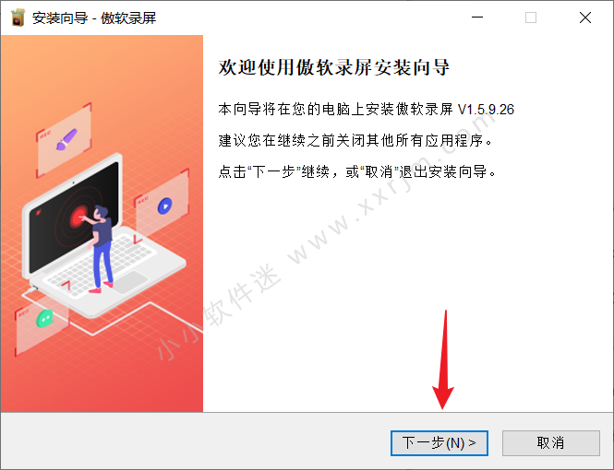Click the red arrow pointing to next button
Screen dimensions: 614x470
(444, 359)
